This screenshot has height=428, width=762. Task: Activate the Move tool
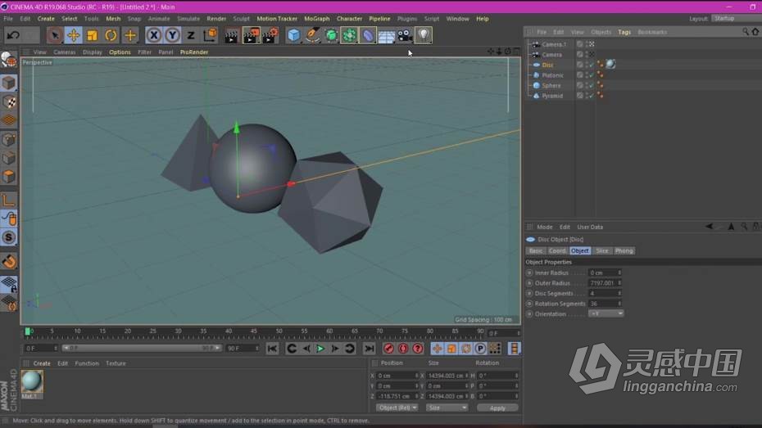(x=74, y=35)
